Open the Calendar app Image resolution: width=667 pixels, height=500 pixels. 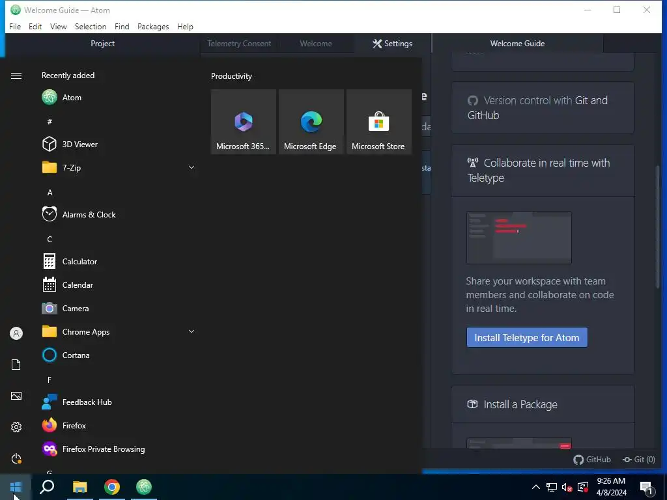117,285
